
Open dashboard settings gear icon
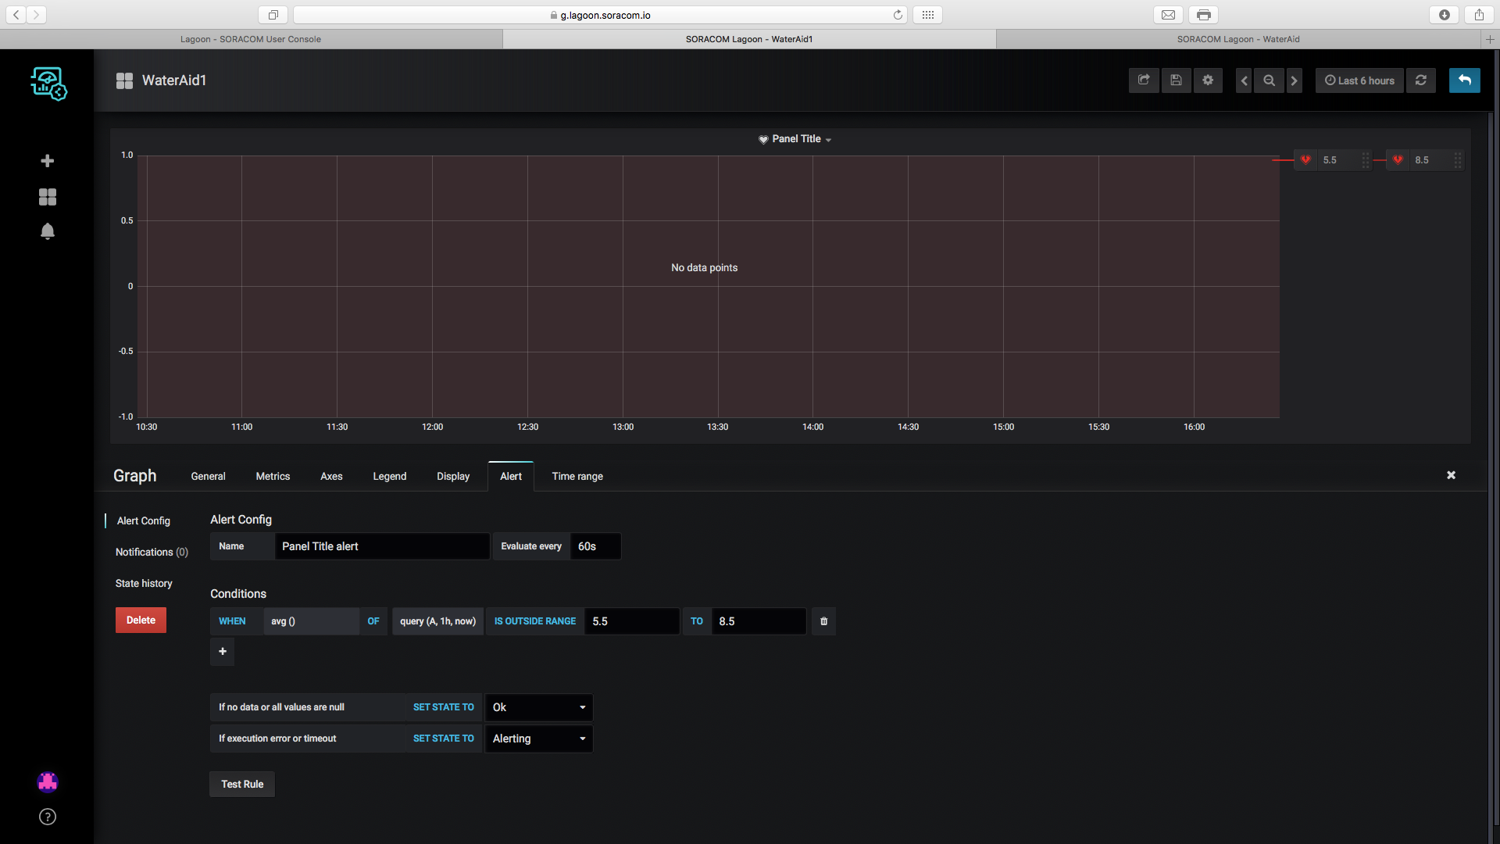click(x=1208, y=80)
